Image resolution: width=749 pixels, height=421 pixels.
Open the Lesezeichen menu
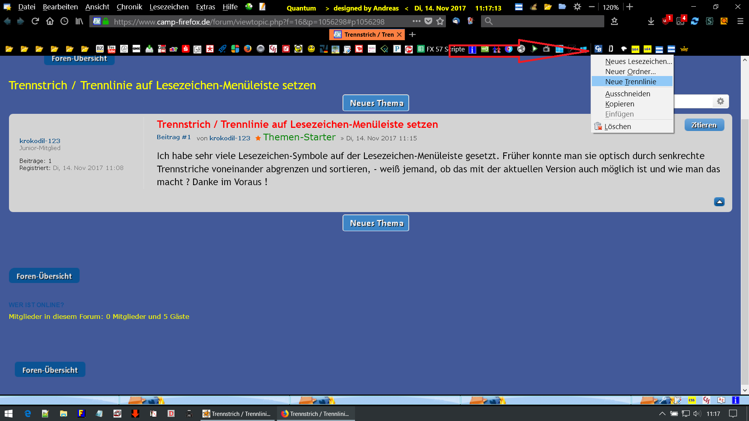169,7
